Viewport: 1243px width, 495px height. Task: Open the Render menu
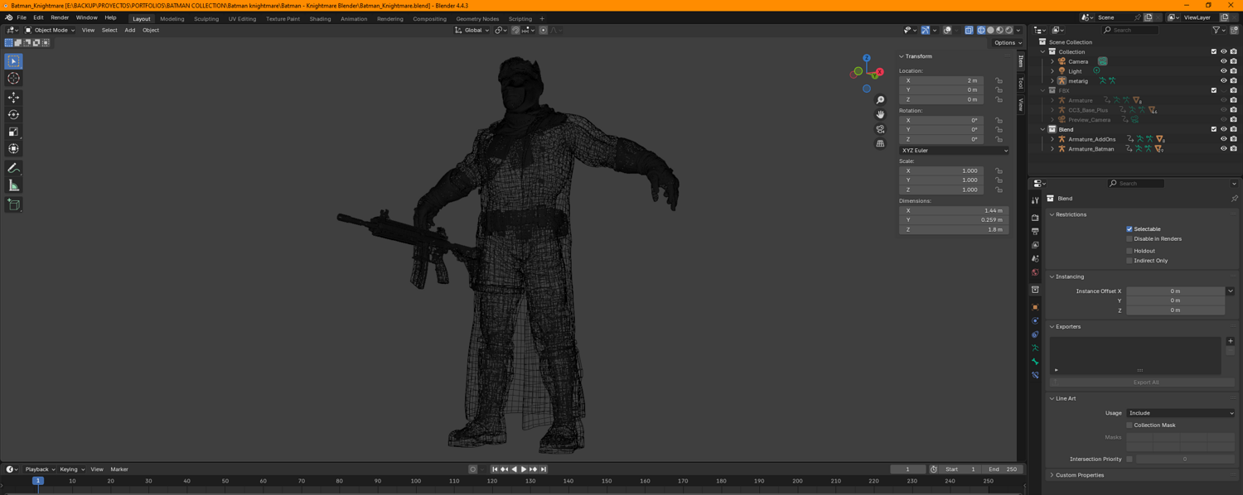click(60, 17)
